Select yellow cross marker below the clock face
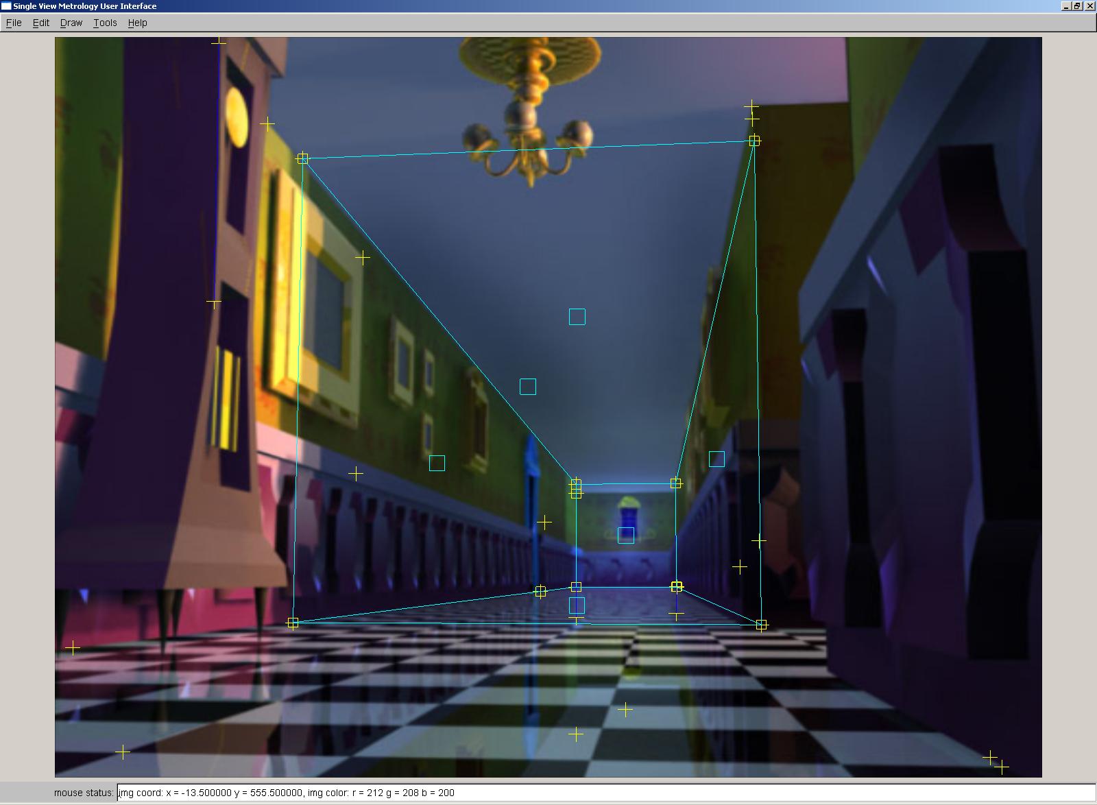This screenshot has height=805, width=1097. pos(214,302)
